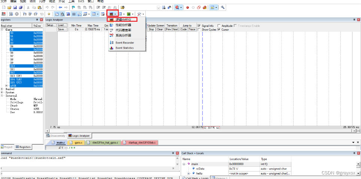Image resolution: width=361 pixels, height=179 pixels.
Task: Click the Toolbox icon
Action: click(x=139, y=14)
